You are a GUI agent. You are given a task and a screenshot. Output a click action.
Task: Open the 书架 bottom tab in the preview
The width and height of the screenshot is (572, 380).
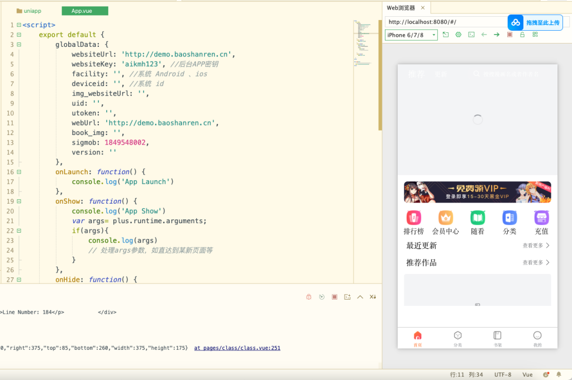coord(498,339)
